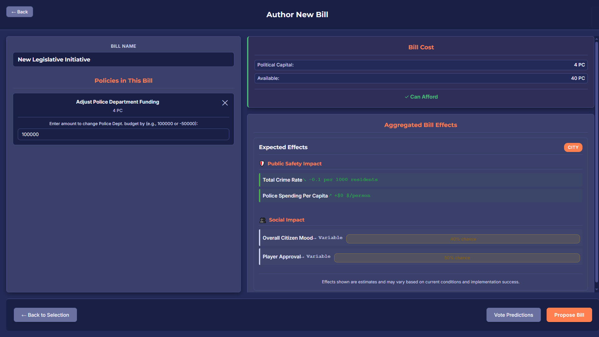This screenshot has height=337, width=599.
Task: Click the Bill Name input field
Action: point(123,59)
